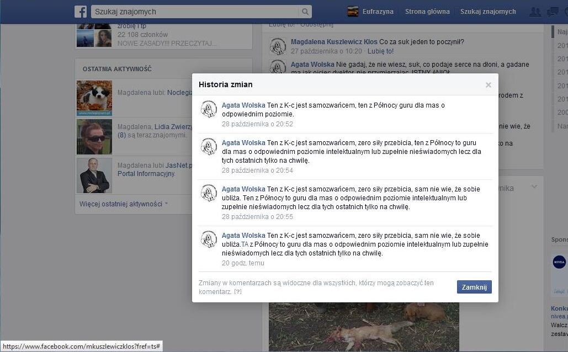The height and width of the screenshot is (352, 568).
Task: Click the [?] help link in dialog footer
Action: point(238,291)
